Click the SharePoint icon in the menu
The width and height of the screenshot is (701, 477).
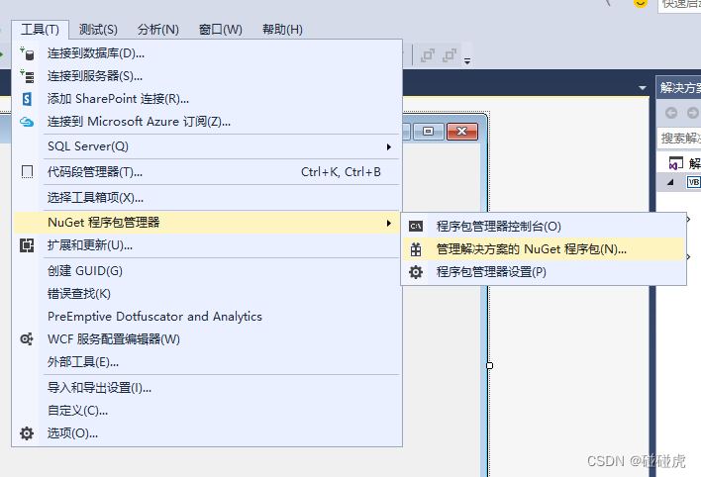27,99
